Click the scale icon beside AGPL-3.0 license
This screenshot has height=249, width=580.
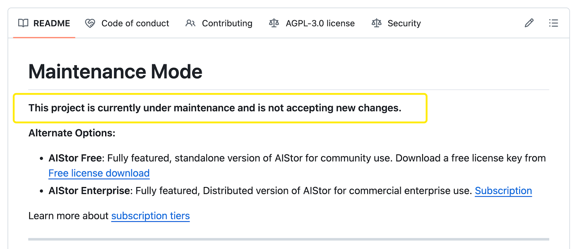pos(274,23)
